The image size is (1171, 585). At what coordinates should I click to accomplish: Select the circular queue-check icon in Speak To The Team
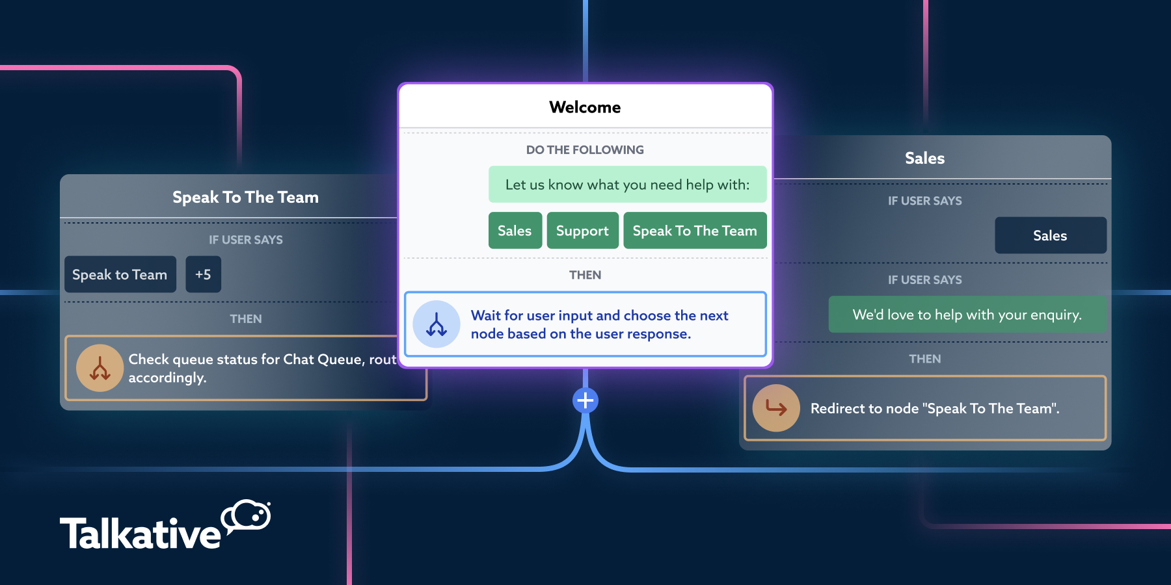(x=100, y=368)
